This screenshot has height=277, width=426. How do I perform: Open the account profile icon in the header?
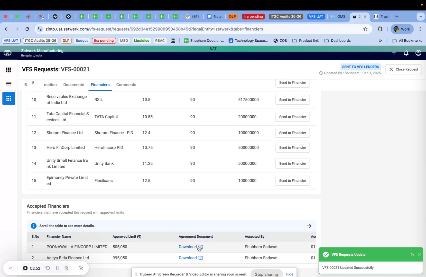pyautogui.click(x=418, y=53)
